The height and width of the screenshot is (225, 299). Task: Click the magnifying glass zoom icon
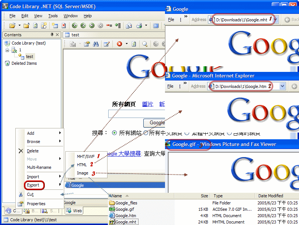click(145, 44)
